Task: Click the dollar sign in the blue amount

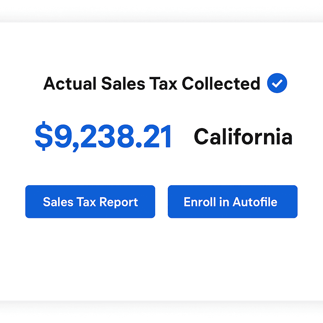Action: tap(44, 136)
